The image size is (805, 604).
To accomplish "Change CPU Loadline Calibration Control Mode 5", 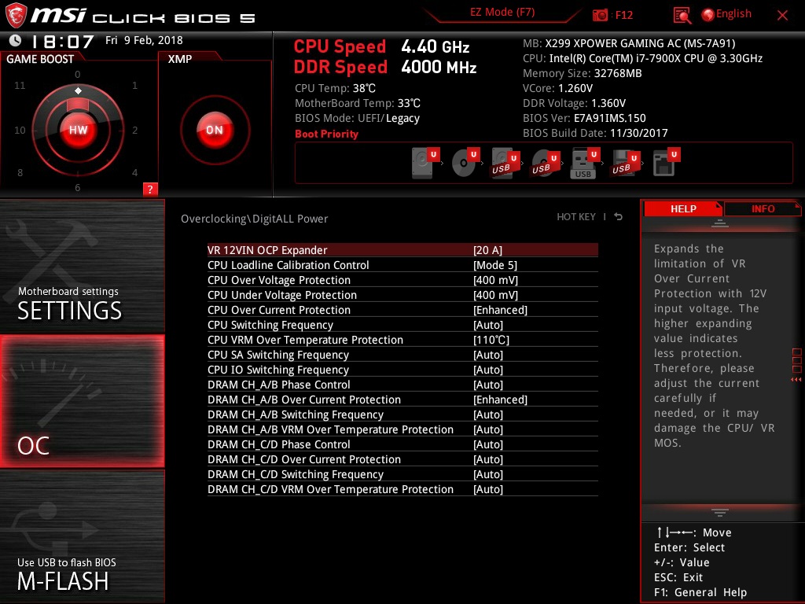I will [495, 265].
